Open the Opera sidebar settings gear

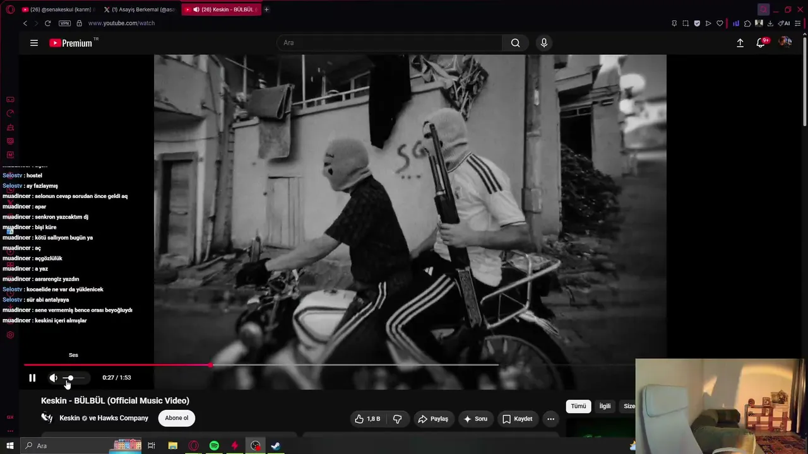pos(10,335)
